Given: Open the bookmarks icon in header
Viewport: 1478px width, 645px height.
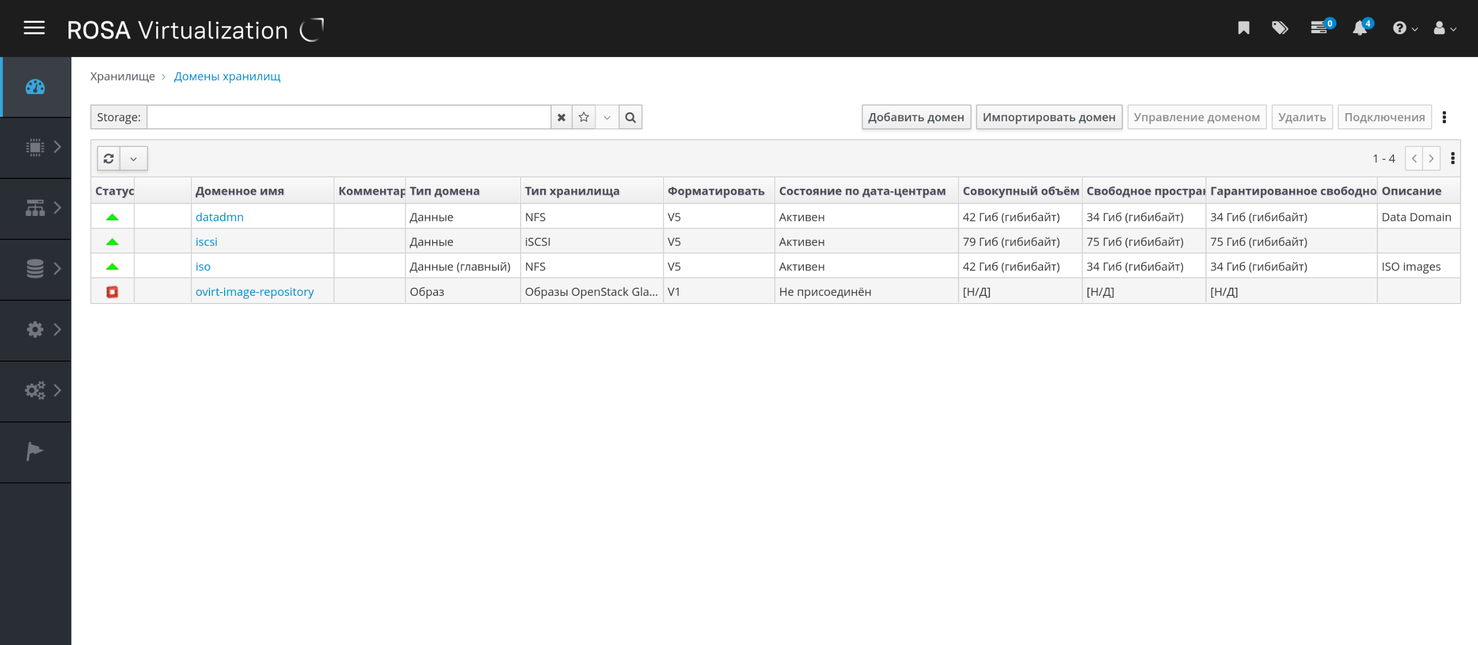Looking at the screenshot, I should coord(1244,28).
